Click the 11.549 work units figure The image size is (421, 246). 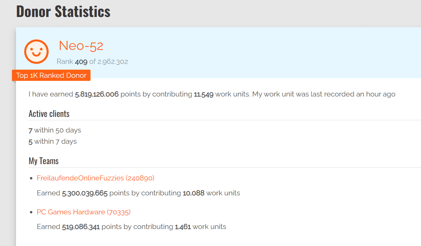tap(204, 94)
